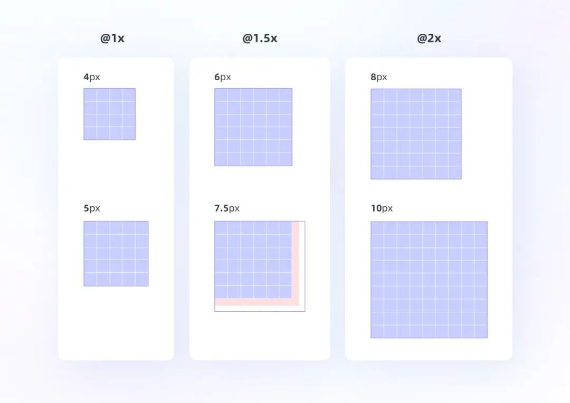
Task: Click empty area of @1x card bottom
Action: (116, 323)
